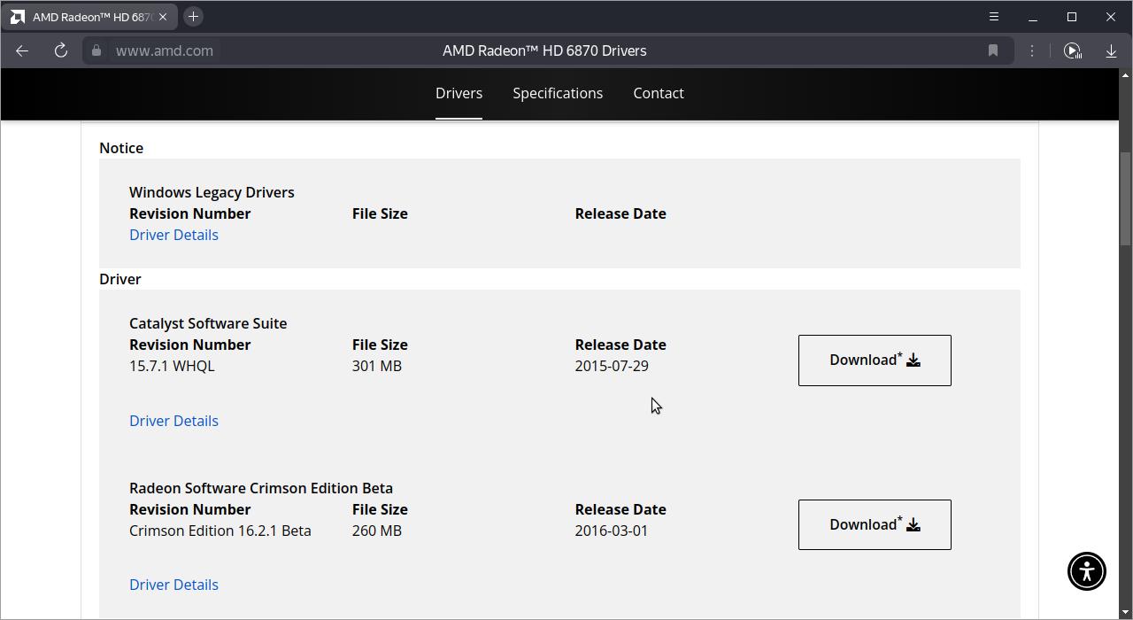Image resolution: width=1133 pixels, height=620 pixels.
Task: Close the AMD Radeon HD 6870 tab
Action: click(x=163, y=17)
